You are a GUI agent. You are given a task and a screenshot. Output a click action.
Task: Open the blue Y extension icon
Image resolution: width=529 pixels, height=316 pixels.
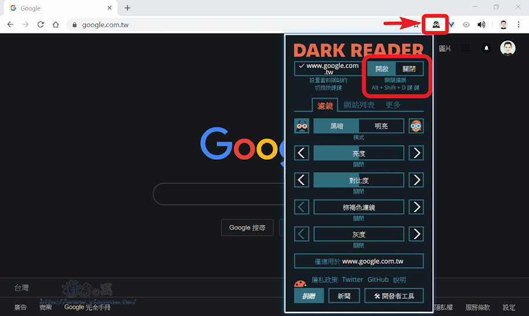click(x=451, y=25)
